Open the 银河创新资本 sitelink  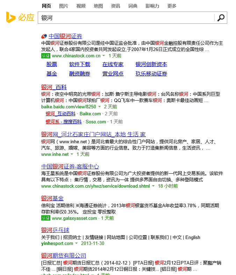coord(151,64)
